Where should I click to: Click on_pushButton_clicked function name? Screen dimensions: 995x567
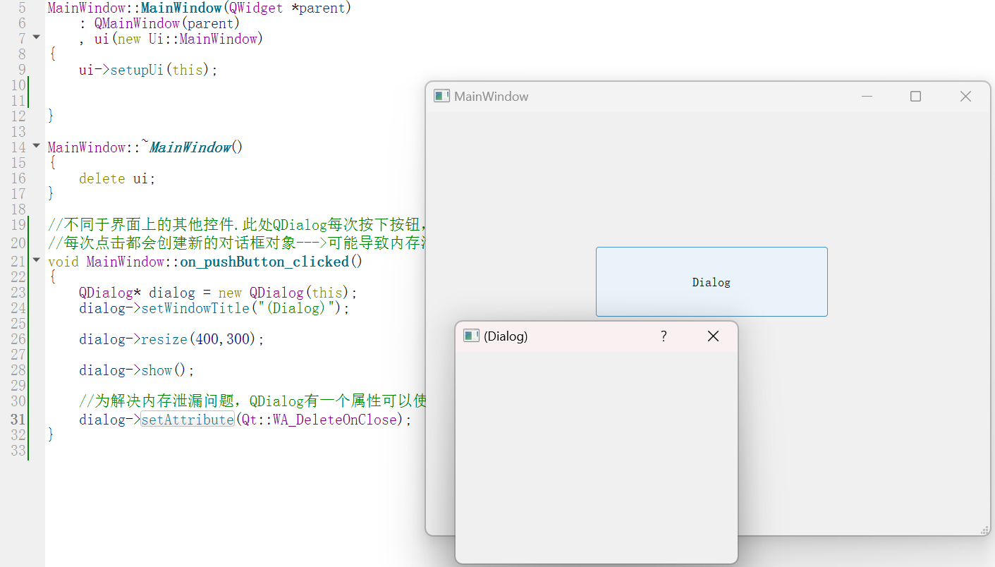[x=265, y=262]
